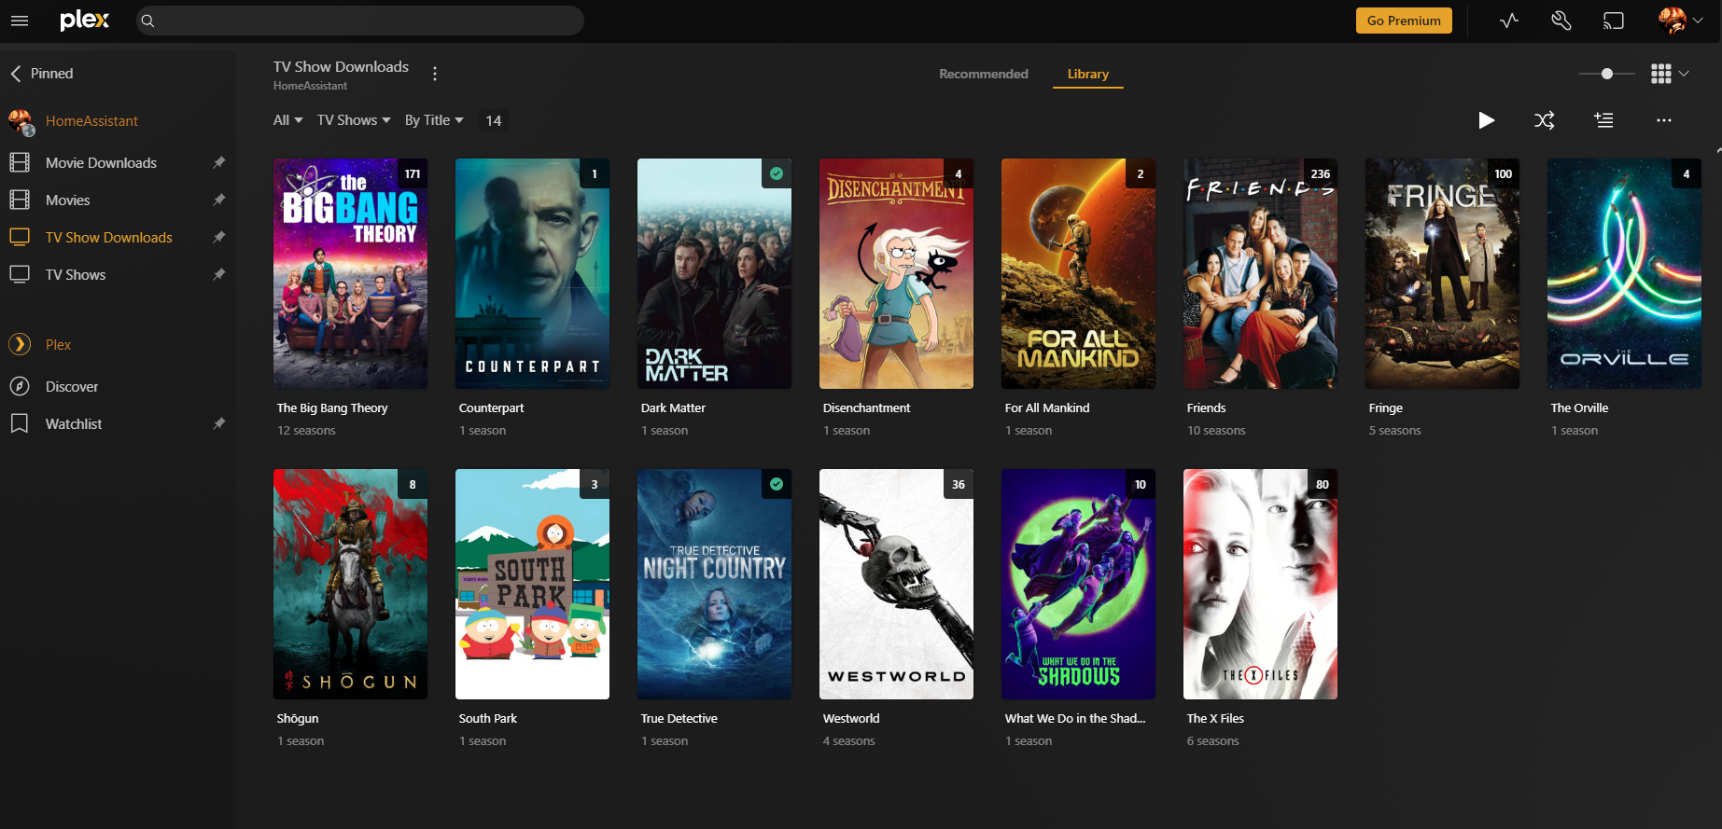Open the more actions ellipsis menu
Screen dimensions: 1722x829
1664,120
